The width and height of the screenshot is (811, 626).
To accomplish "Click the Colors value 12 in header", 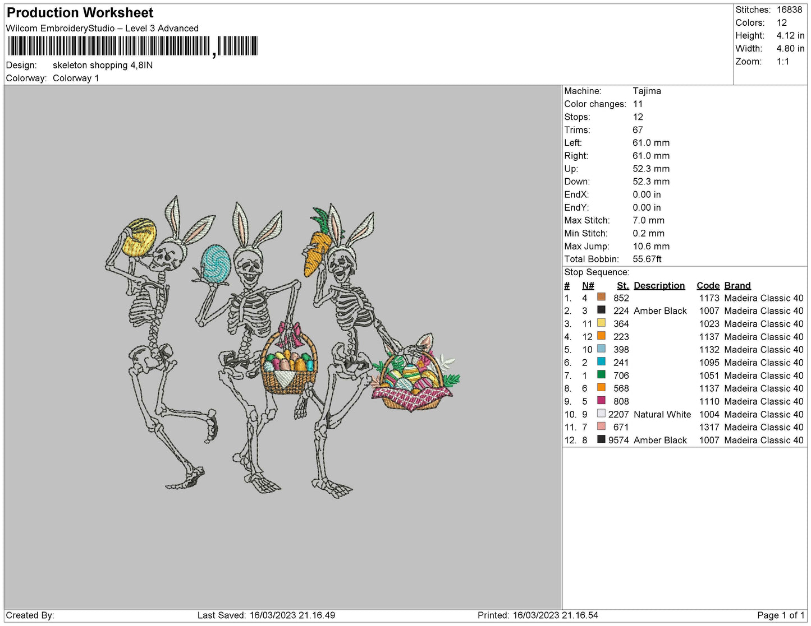I will (782, 22).
